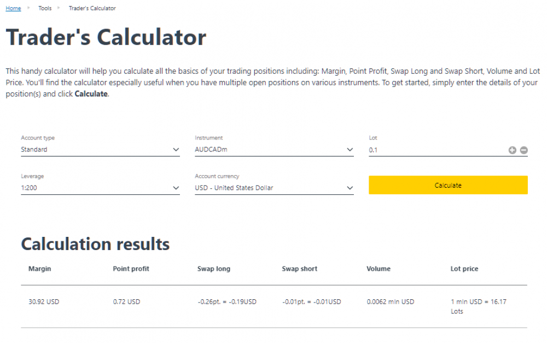
Task: Expand the Instrument AUDCADm dropdown
Action: (x=274, y=149)
